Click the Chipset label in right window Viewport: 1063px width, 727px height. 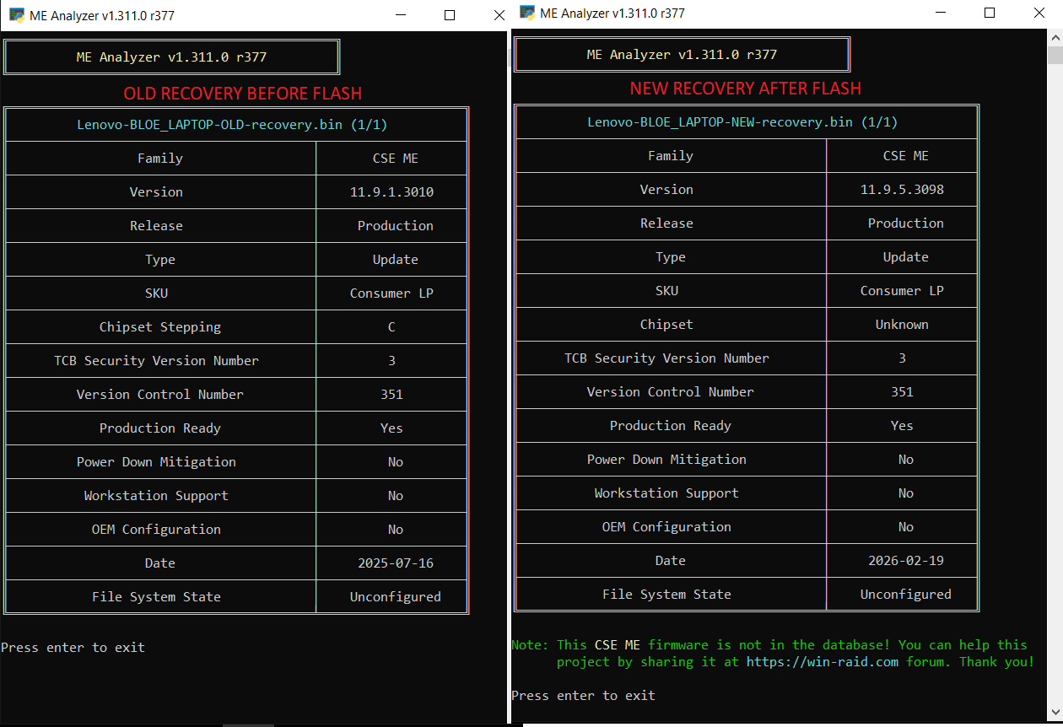(666, 325)
